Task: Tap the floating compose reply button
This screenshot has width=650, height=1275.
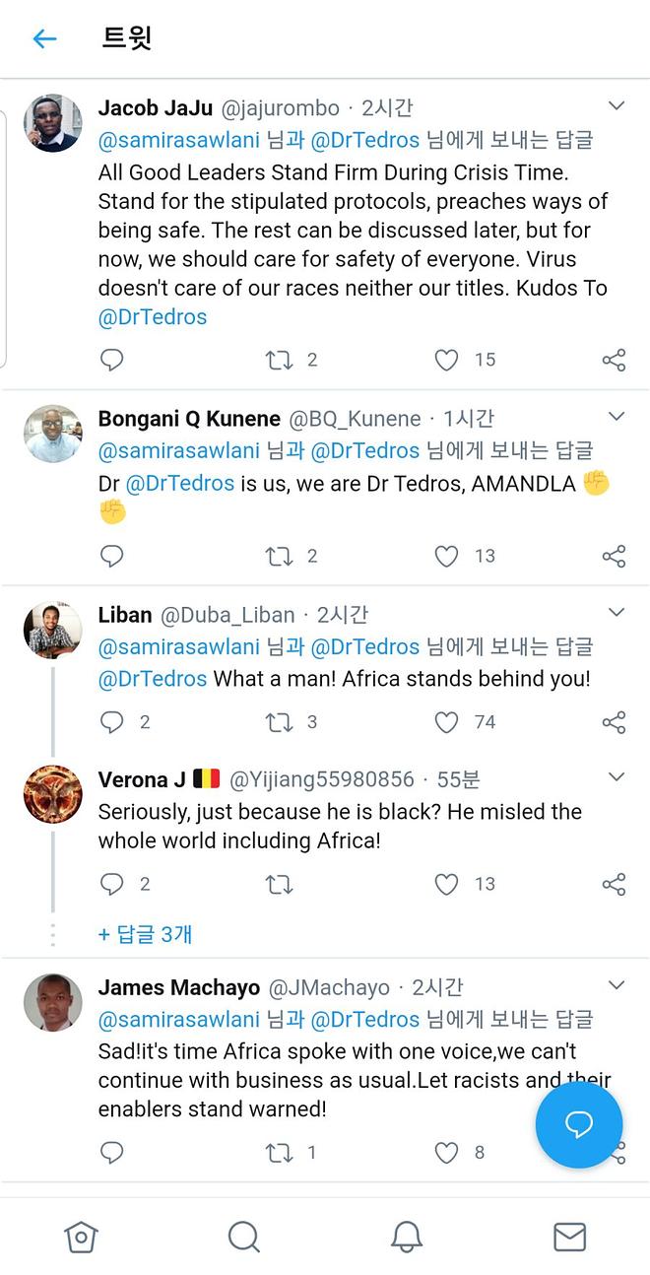Action: pos(579,1124)
